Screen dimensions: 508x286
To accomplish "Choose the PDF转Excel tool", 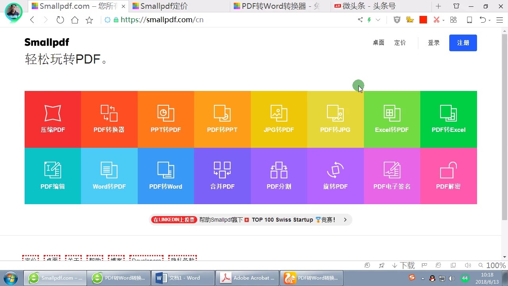I will (448, 119).
